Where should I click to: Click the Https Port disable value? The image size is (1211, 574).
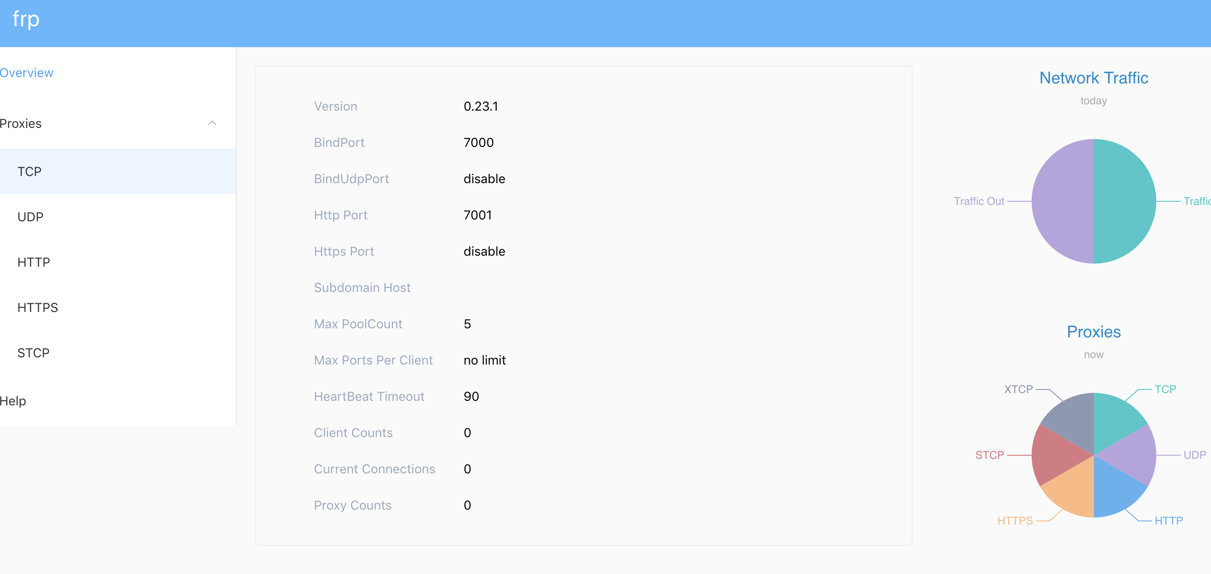tap(484, 251)
